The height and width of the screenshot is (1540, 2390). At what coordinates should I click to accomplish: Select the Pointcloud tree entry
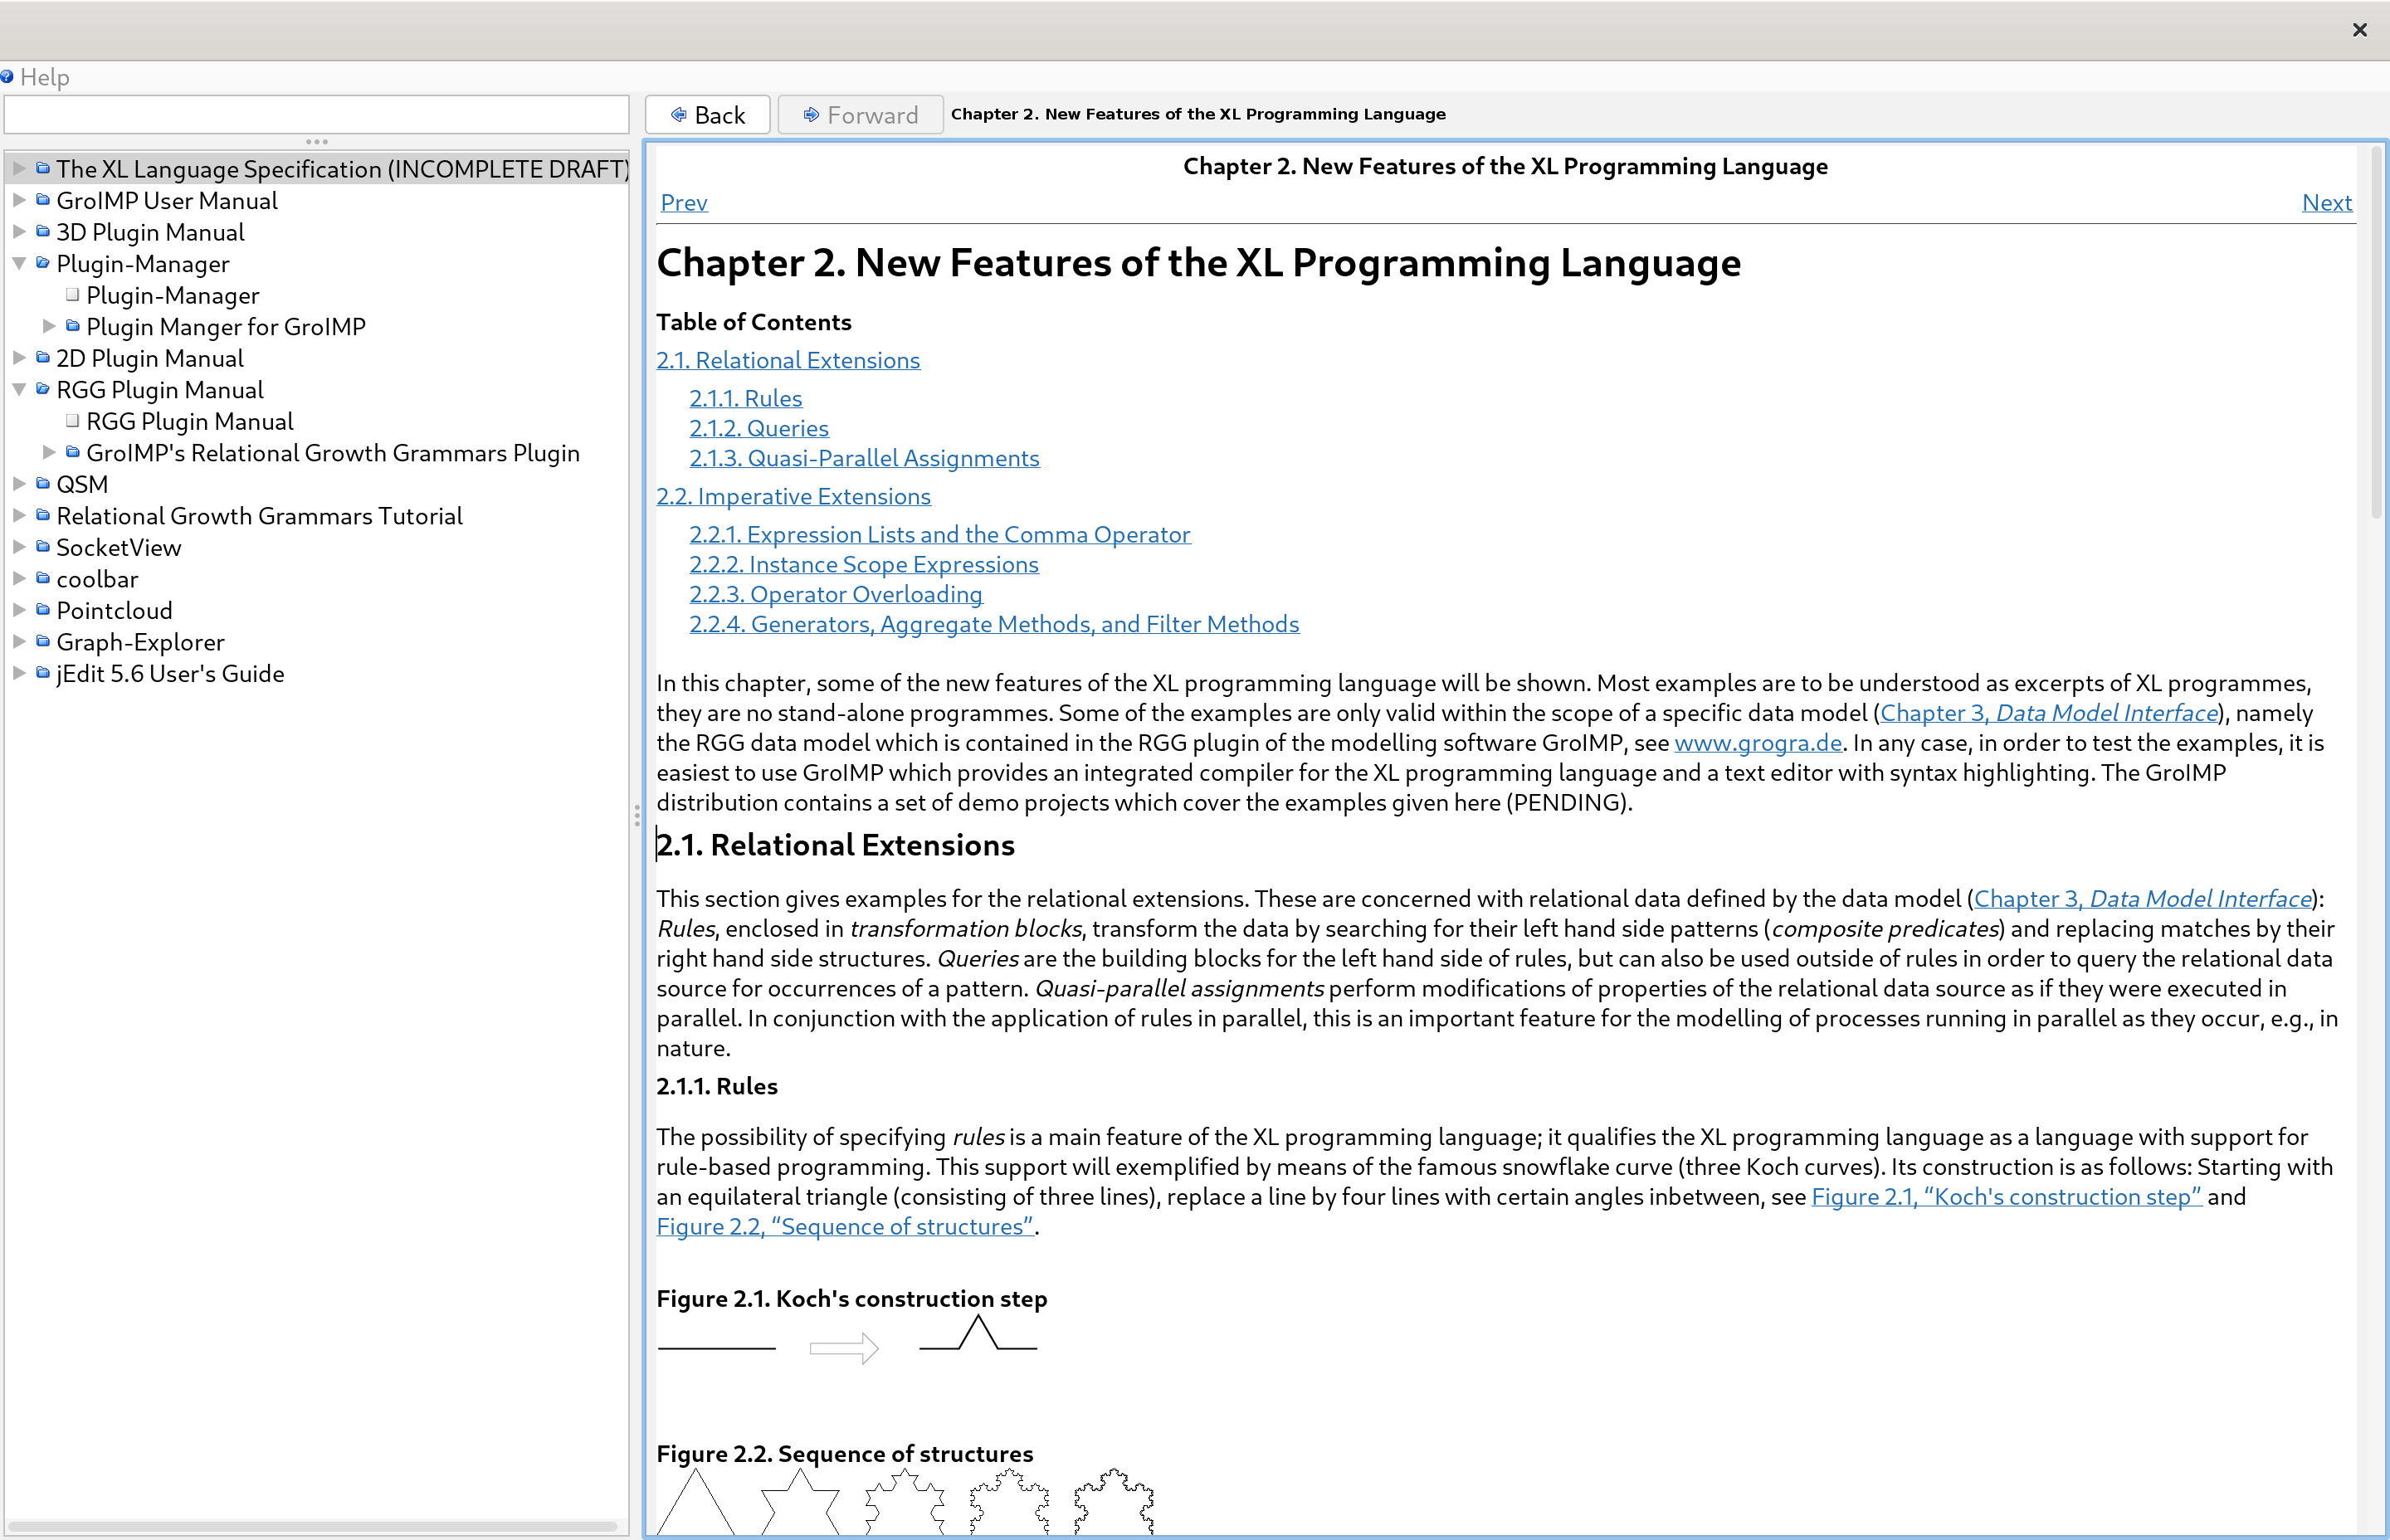point(114,610)
